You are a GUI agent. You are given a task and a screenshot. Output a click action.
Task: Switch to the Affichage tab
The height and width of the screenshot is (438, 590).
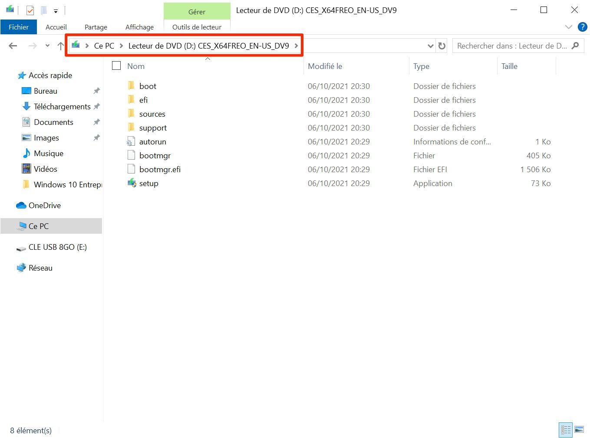point(139,27)
